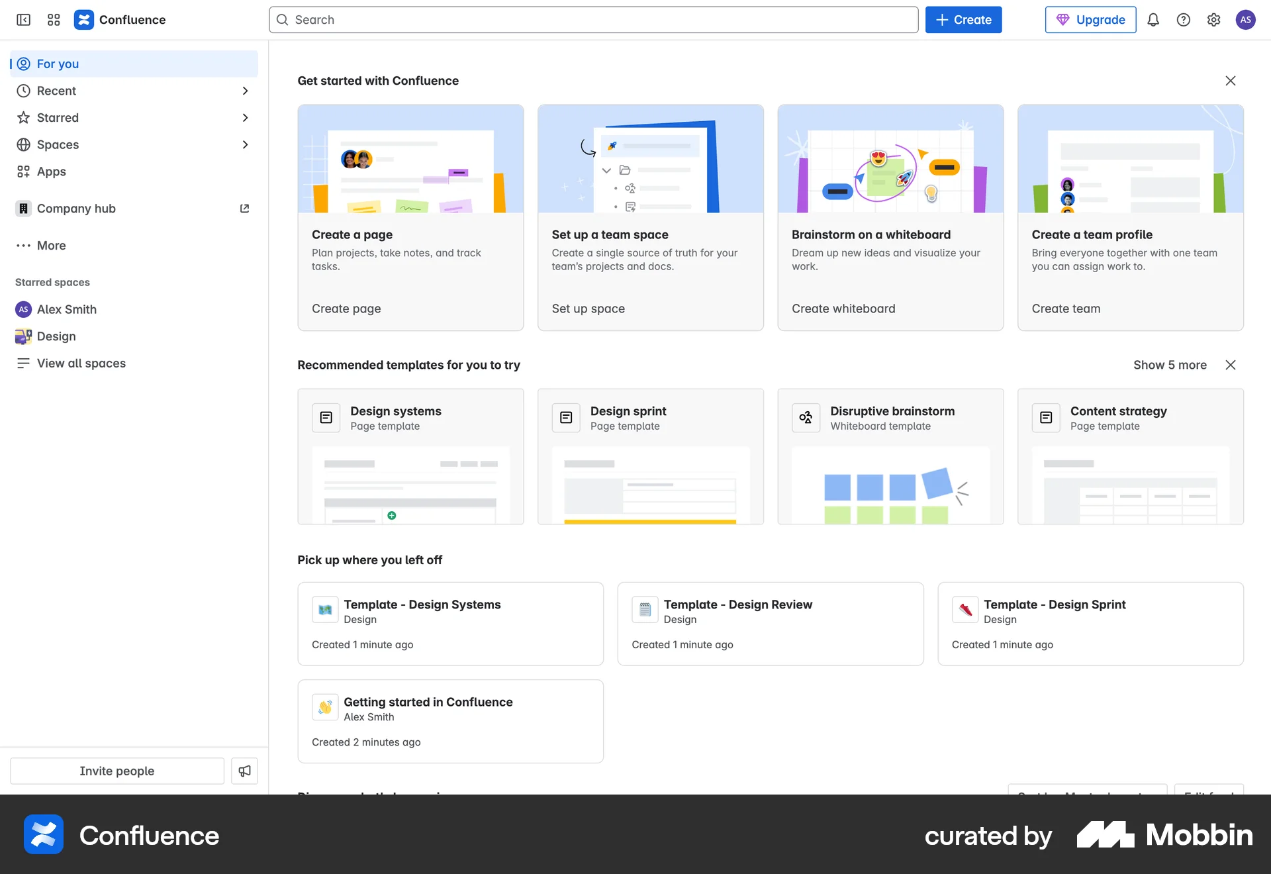Click the Set up space link
This screenshot has height=874, width=1271.
[588, 309]
